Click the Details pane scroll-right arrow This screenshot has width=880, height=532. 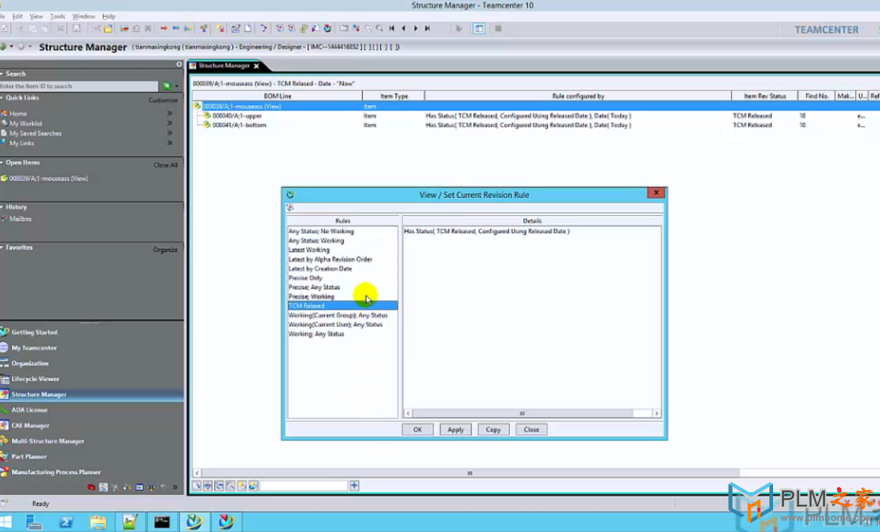pyautogui.click(x=656, y=414)
